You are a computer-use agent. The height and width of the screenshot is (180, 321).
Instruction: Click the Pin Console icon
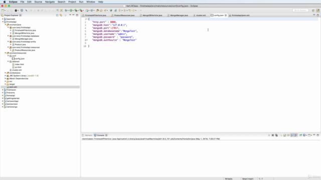coord(300,135)
